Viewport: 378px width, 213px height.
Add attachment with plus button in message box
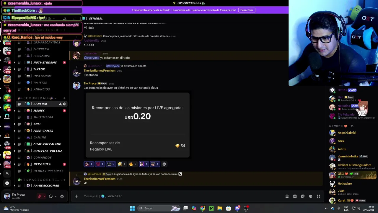point(76,196)
